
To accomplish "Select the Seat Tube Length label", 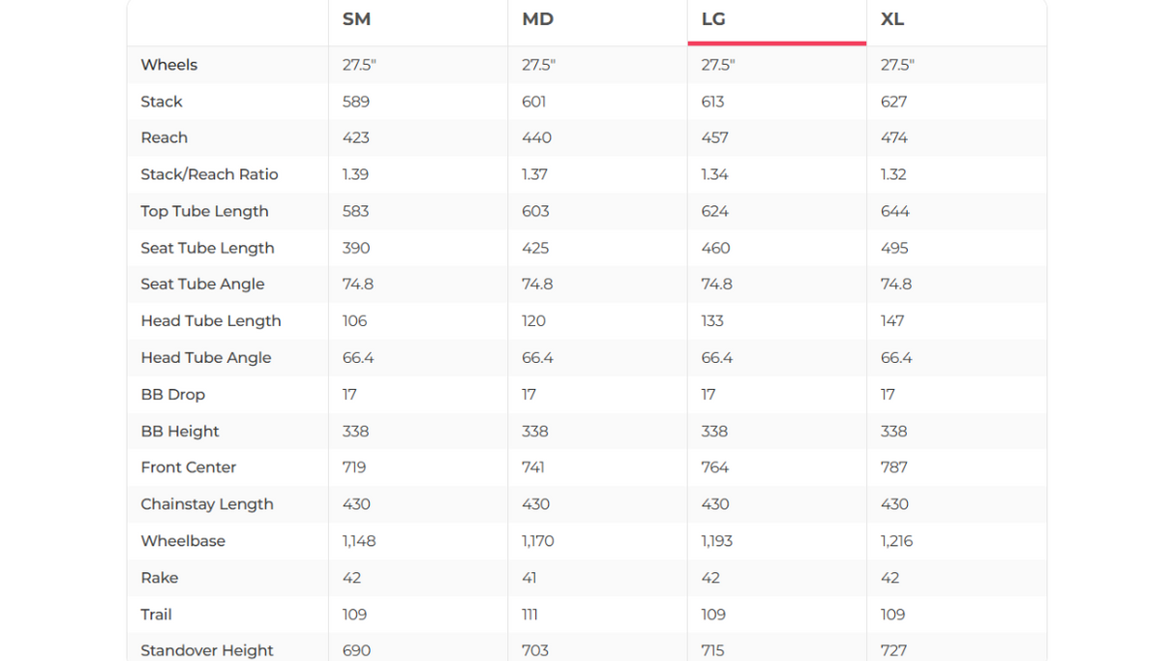I will pos(207,248).
